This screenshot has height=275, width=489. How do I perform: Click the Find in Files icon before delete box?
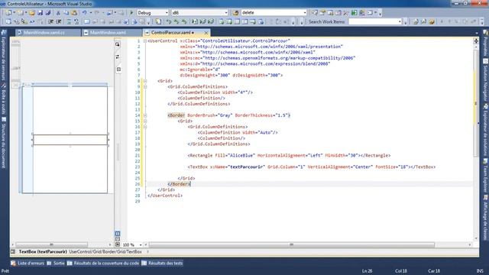click(236, 13)
